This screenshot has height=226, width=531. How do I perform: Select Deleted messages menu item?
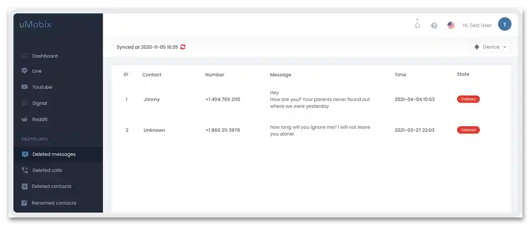click(58, 154)
